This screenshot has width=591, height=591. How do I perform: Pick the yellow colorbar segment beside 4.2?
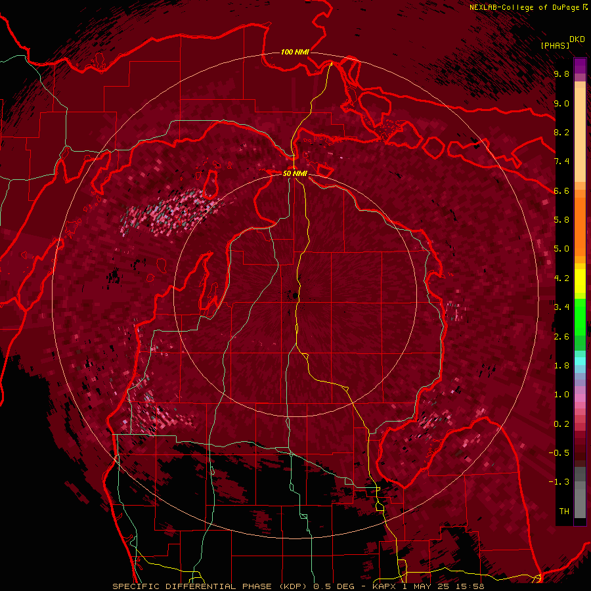coord(580,281)
